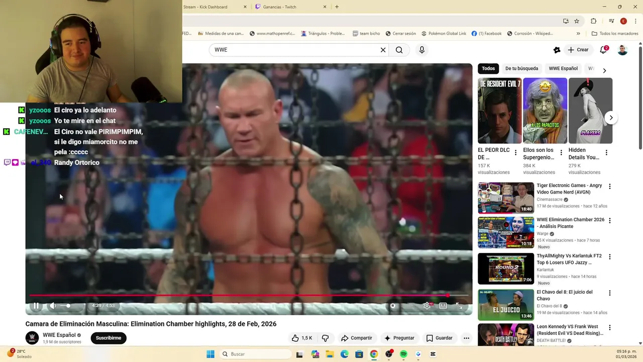Image resolution: width=643 pixels, height=362 pixels.
Task: Click the Preguntar button
Action: coord(399,338)
